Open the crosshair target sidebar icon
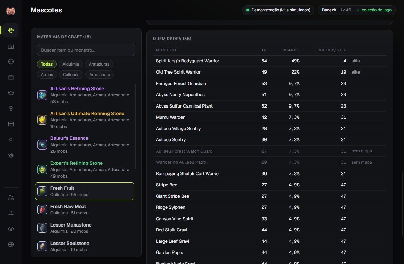The image size is (404, 264). point(11,61)
